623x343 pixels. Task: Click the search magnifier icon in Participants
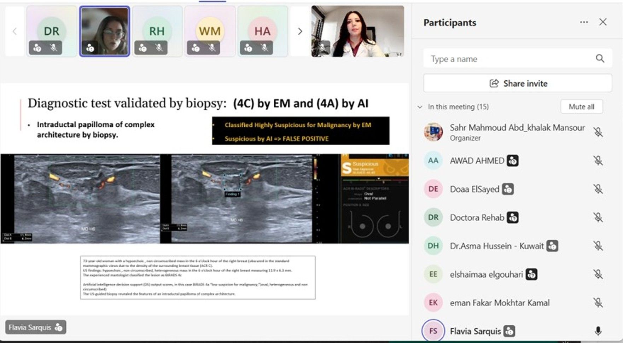pos(600,58)
